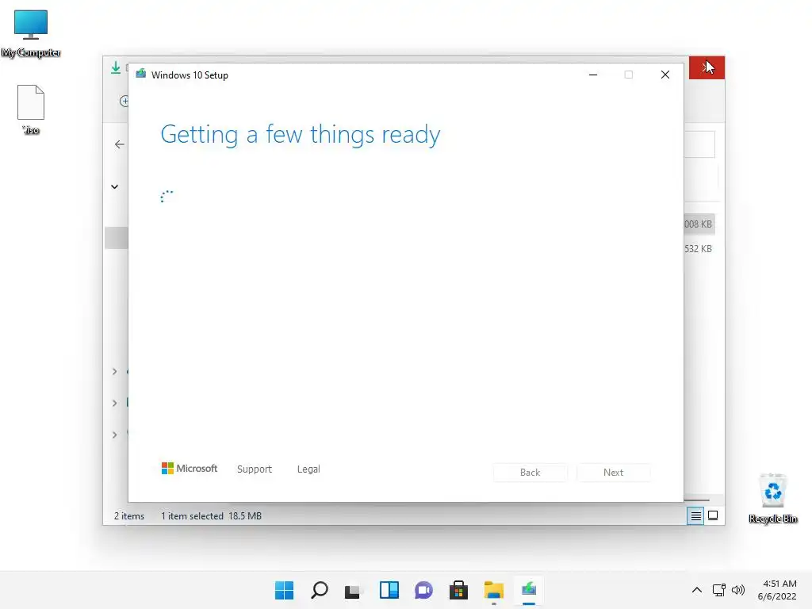This screenshot has width=812, height=609.
Task: Open volume control in system tray
Action: tap(738, 590)
